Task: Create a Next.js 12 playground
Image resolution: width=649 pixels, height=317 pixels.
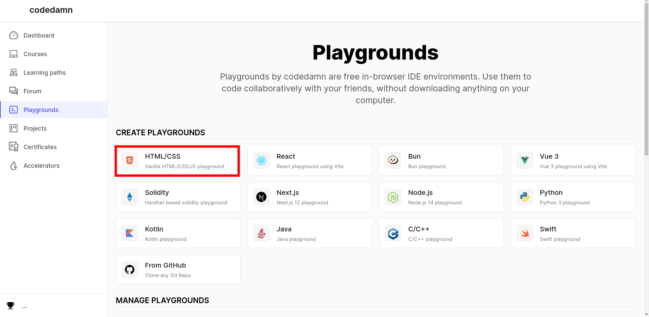Action: pyautogui.click(x=309, y=197)
